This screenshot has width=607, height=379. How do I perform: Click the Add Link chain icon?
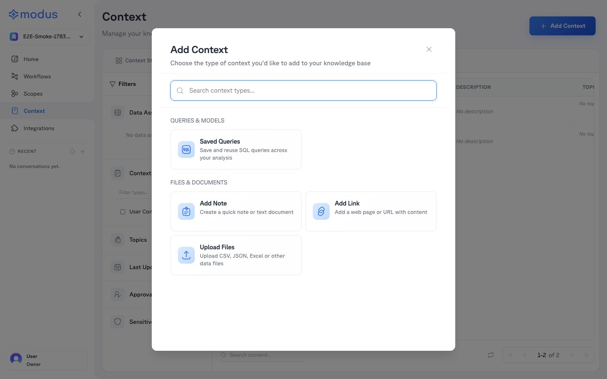(321, 211)
